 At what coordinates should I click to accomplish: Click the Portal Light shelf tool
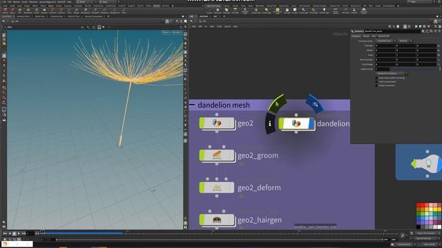tap(314, 11)
